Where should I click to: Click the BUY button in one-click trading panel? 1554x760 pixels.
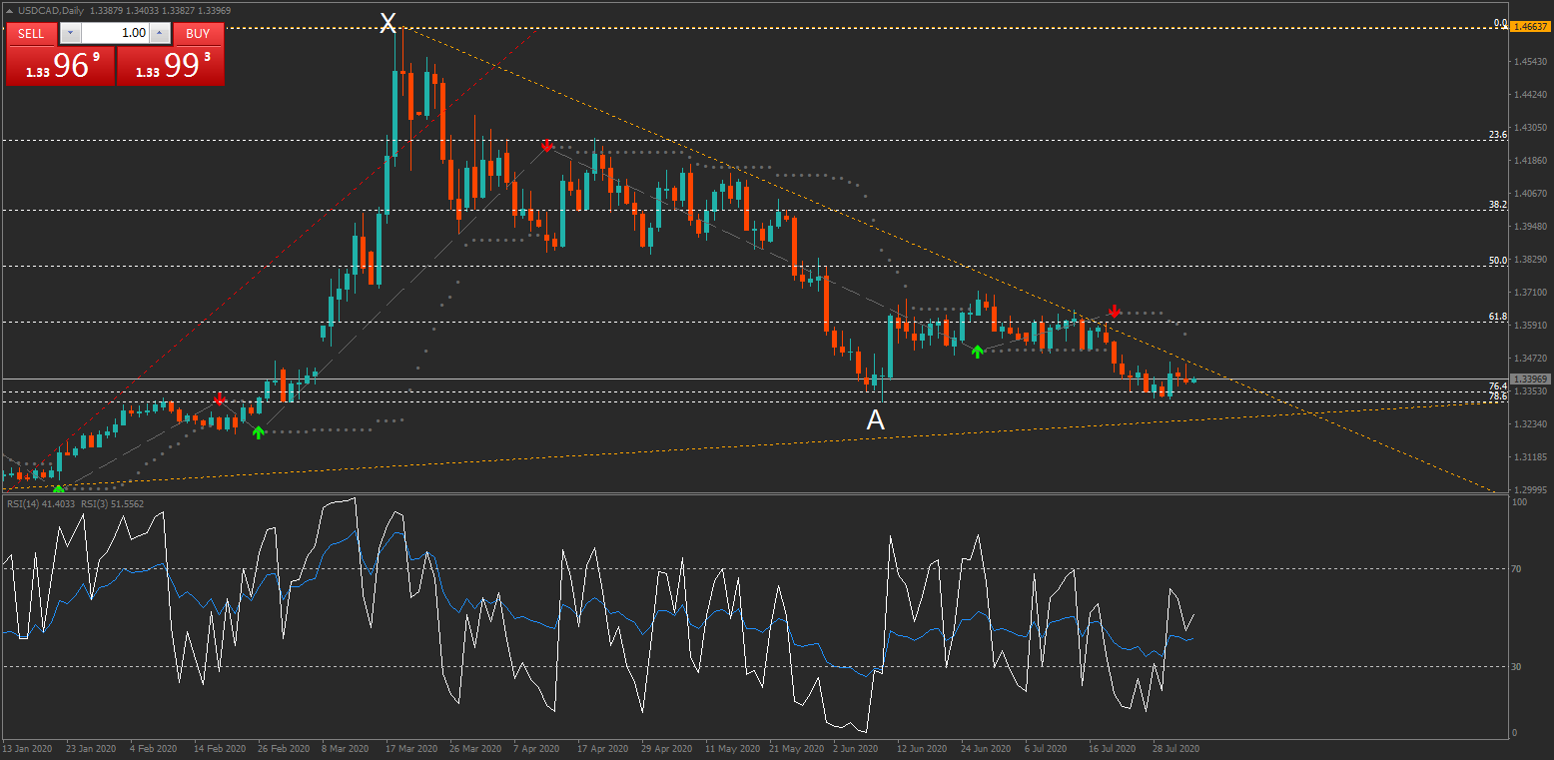tap(198, 33)
